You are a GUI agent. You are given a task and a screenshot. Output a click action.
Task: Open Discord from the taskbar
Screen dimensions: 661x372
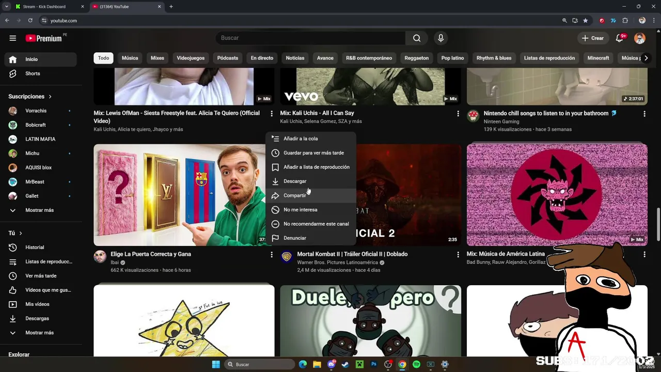(331, 364)
